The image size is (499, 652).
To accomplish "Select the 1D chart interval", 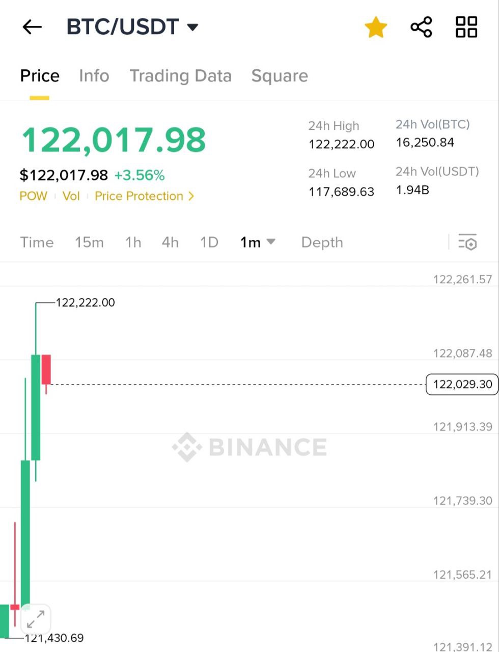I will point(209,242).
